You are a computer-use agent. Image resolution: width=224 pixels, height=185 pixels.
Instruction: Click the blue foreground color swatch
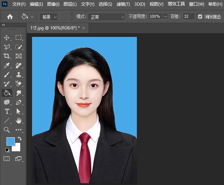10,141
